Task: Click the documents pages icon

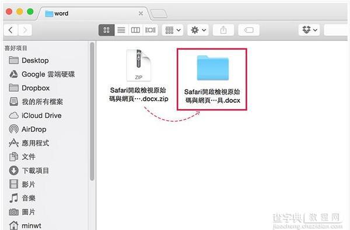Action: 13,157
